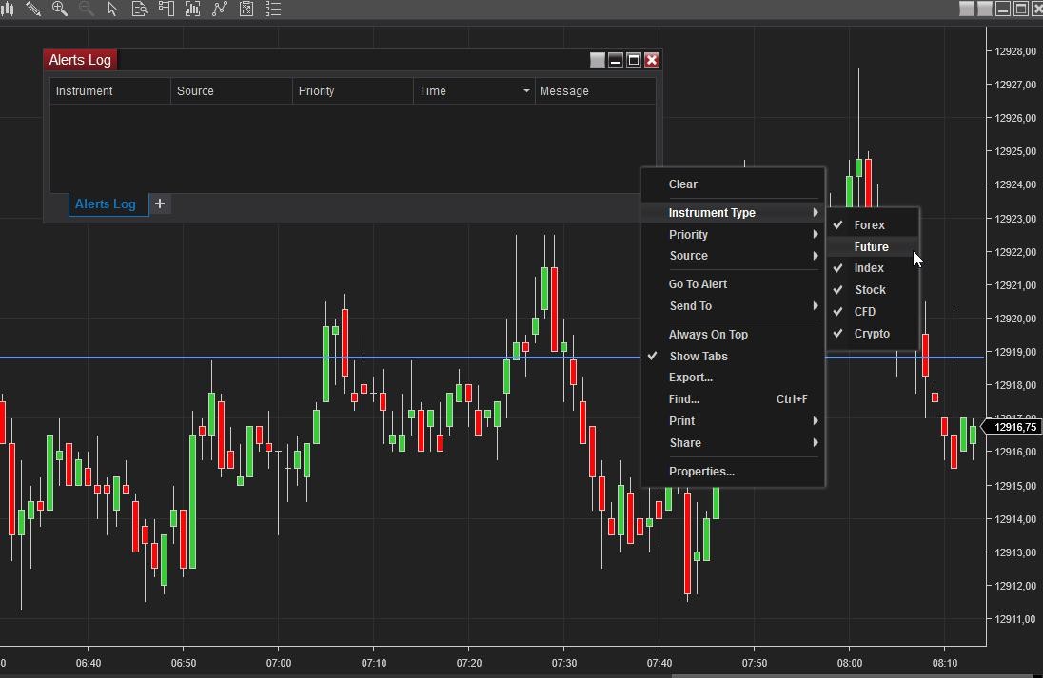Open the properties list icon in toolbar
Viewport: 1043px width, 678px height.
273,9
